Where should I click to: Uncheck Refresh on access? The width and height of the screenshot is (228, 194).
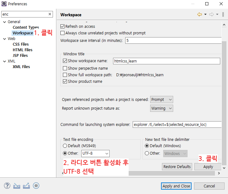(x=62, y=27)
